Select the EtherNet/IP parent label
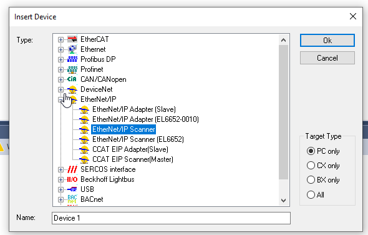This screenshot has width=368, height=235. point(99,99)
